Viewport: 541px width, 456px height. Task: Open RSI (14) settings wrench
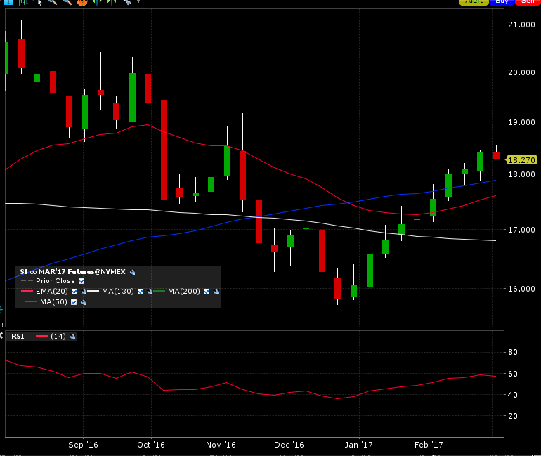tap(72, 337)
